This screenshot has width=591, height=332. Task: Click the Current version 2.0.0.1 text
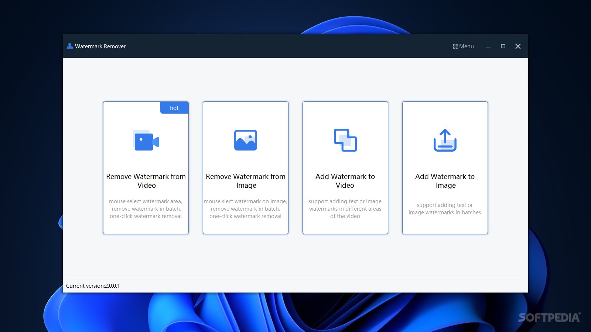(x=93, y=286)
